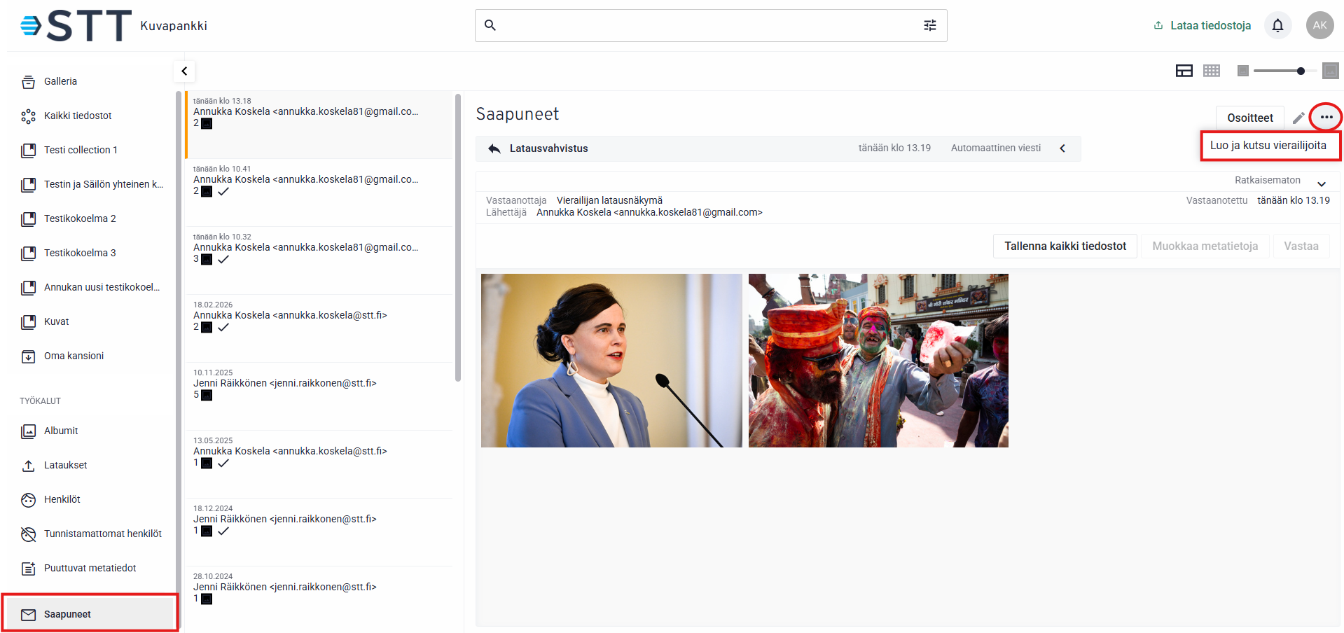This screenshot has width=1344, height=633.
Task: Click Lataa tiedostoja upload link
Action: (1203, 26)
